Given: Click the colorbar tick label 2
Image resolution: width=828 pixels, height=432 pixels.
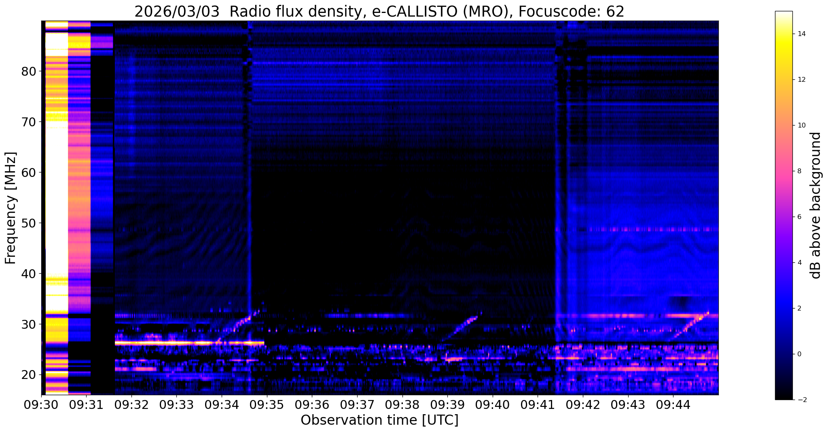Looking at the screenshot, I should [798, 309].
